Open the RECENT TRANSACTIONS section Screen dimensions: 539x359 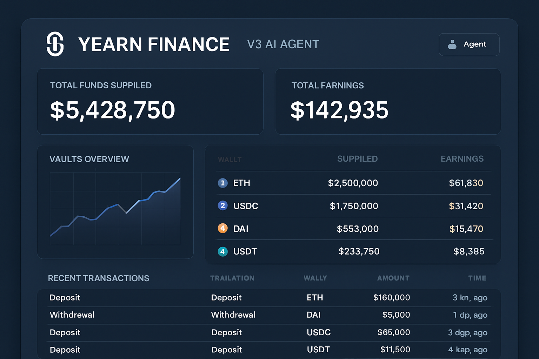click(99, 278)
